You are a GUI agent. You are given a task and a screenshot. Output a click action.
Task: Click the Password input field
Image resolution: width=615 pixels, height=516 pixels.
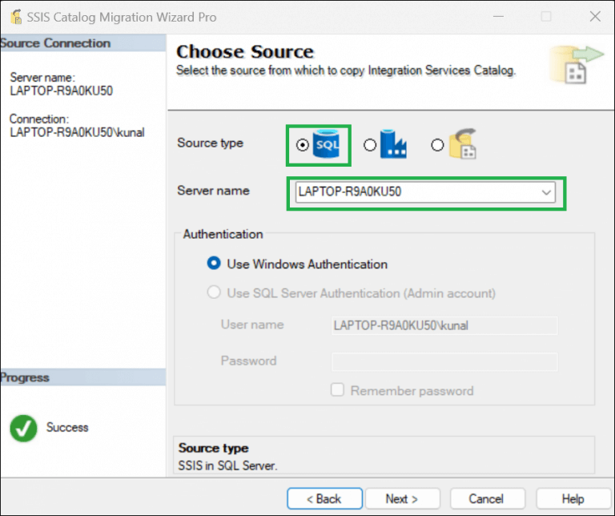point(444,361)
